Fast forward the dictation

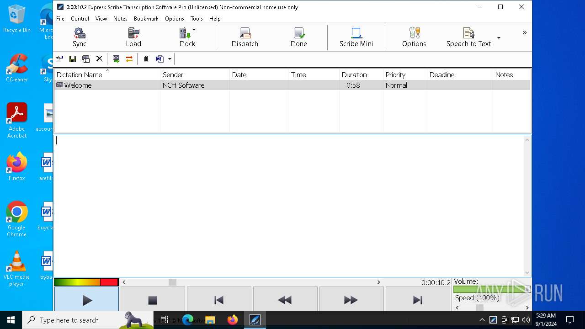[x=351, y=300]
